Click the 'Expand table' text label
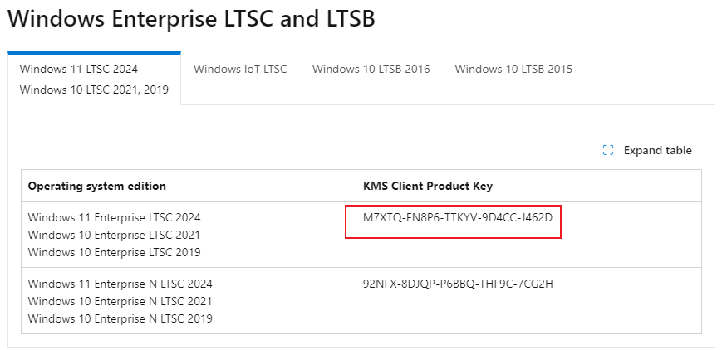This screenshot has width=722, height=350. pos(657,150)
